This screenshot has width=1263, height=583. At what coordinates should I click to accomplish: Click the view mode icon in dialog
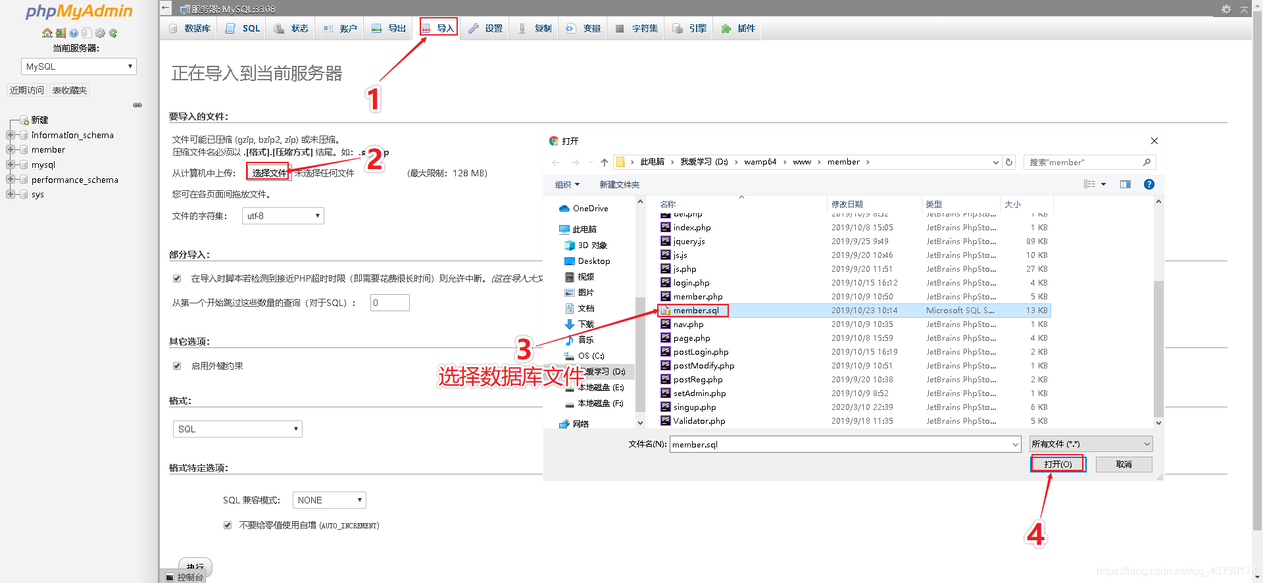click(x=1089, y=184)
